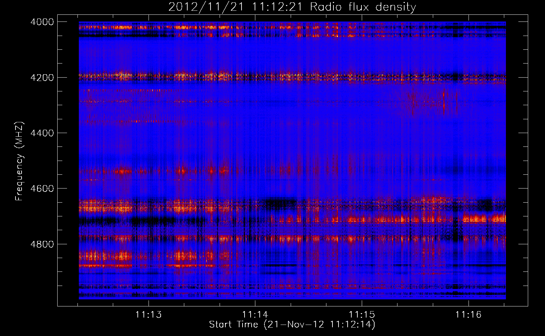Click the 'Start Time (21-Nov-12 11:12:14)' label

click(292, 324)
